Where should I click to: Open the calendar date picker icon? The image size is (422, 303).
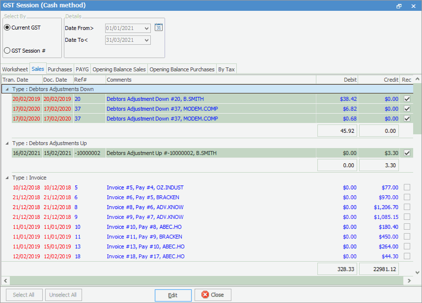point(158,27)
